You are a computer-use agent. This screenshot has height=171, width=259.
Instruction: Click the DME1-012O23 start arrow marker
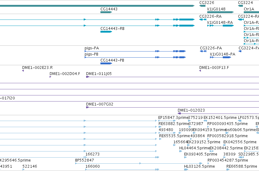click(x=179, y=113)
